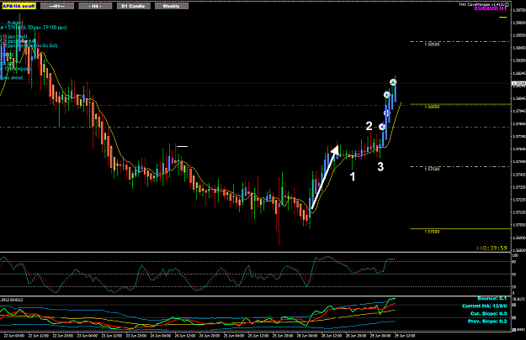526x340 pixels.
Task: Select the 1.57000 level price label
Action: 432,232
